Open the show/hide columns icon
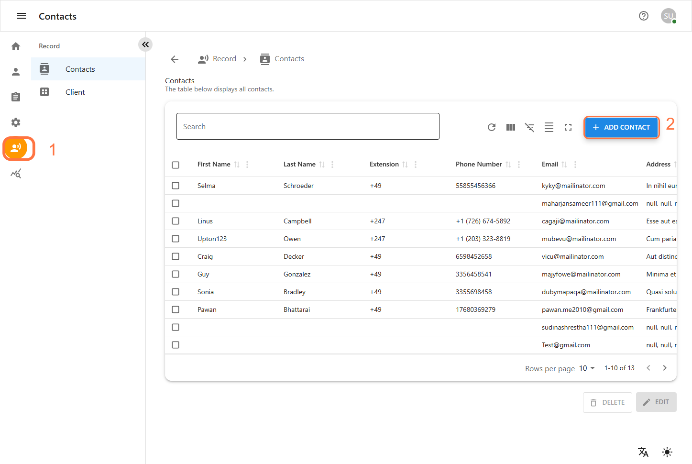Viewport: 692px width, 464px height. pyautogui.click(x=510, y=127)
